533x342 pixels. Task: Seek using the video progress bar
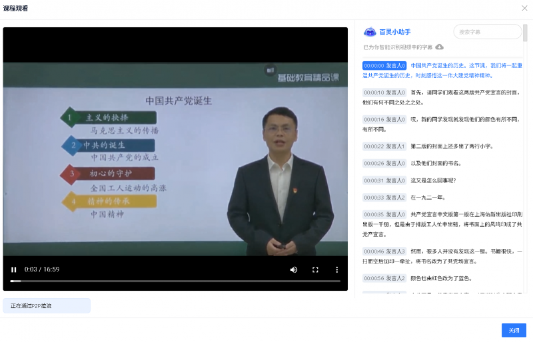pos(175,281)
